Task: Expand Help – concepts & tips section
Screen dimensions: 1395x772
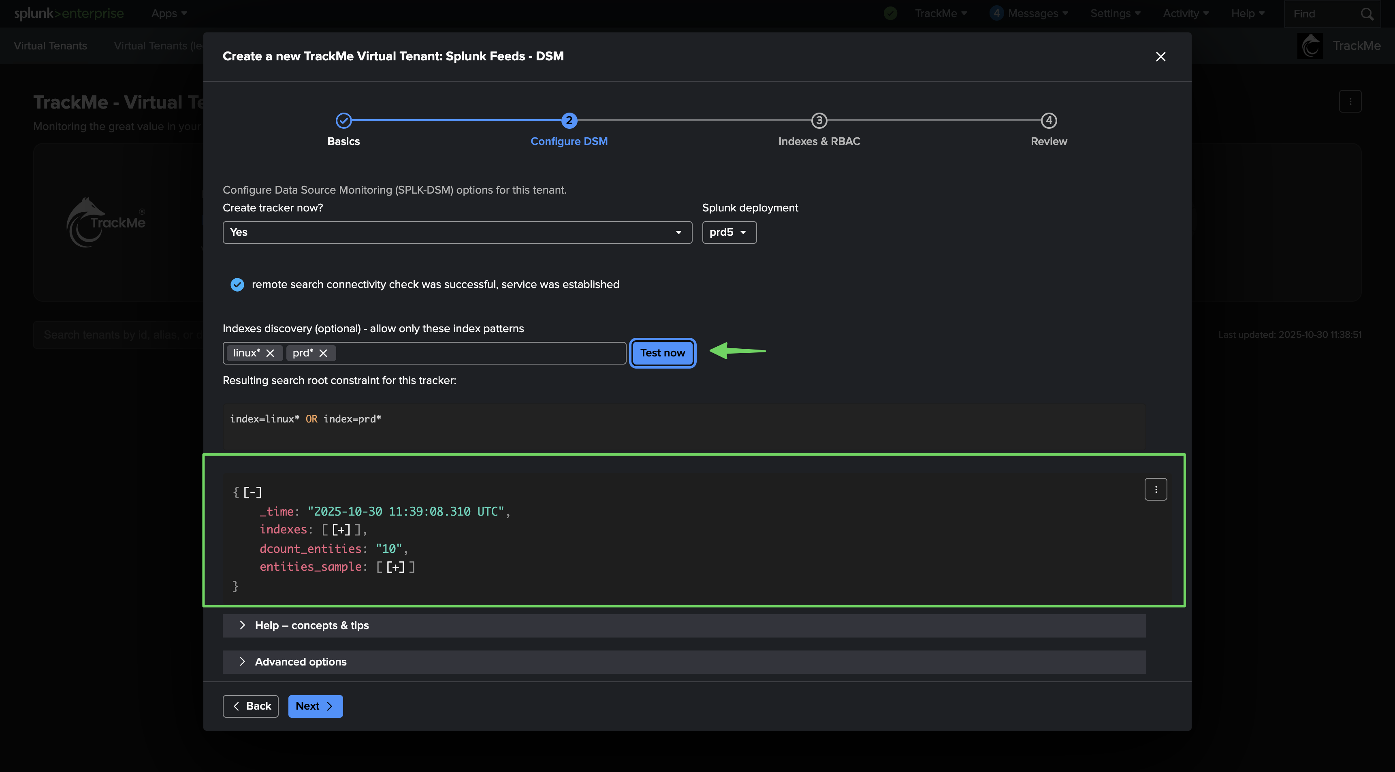Action: (312, 625)
